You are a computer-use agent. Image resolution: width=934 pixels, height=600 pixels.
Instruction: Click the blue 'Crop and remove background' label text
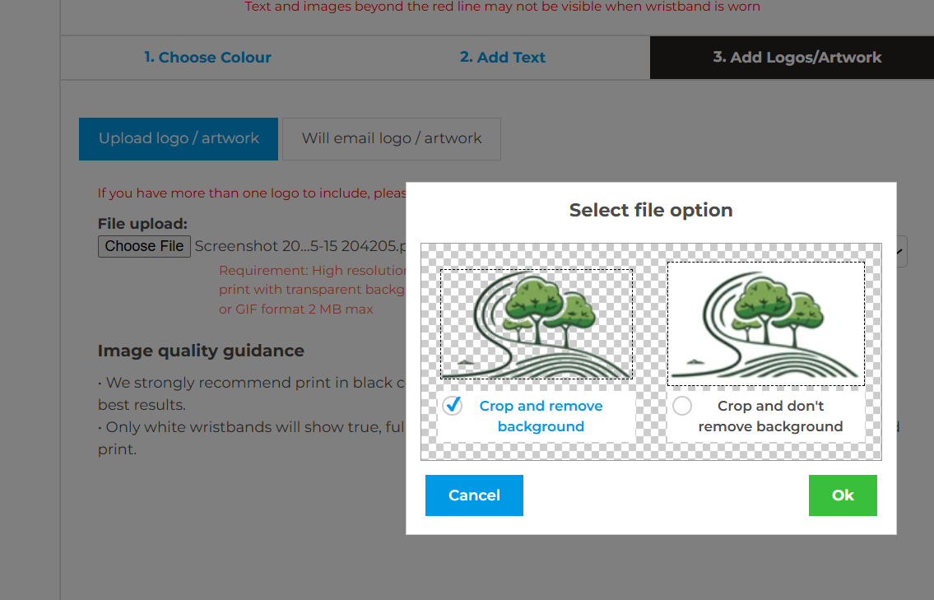tap(541, 416)
